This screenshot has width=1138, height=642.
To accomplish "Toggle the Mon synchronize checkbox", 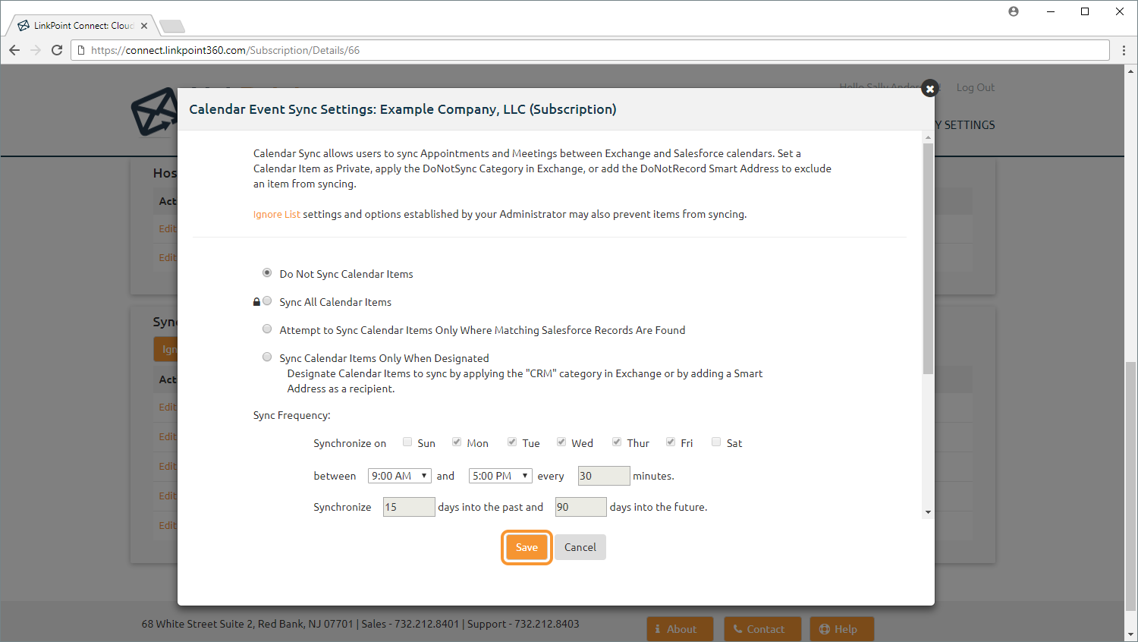I will 457,442.
